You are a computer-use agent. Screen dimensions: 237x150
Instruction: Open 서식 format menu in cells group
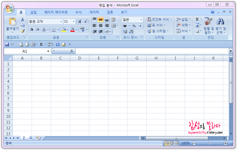click(x=183, y=31)
